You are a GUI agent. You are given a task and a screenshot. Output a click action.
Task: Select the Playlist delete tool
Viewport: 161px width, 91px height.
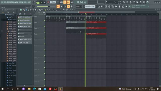pos(29,10)
